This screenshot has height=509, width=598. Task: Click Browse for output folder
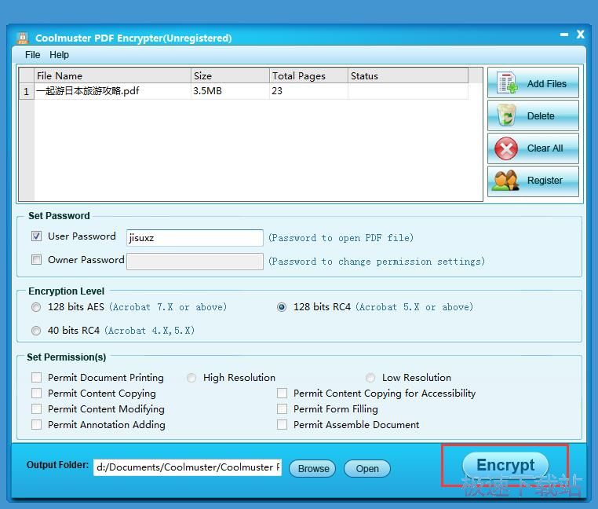tap(313, 469)
